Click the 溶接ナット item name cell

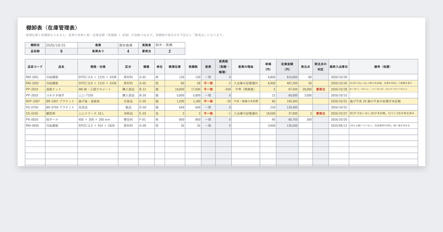[x=61, y=89]
